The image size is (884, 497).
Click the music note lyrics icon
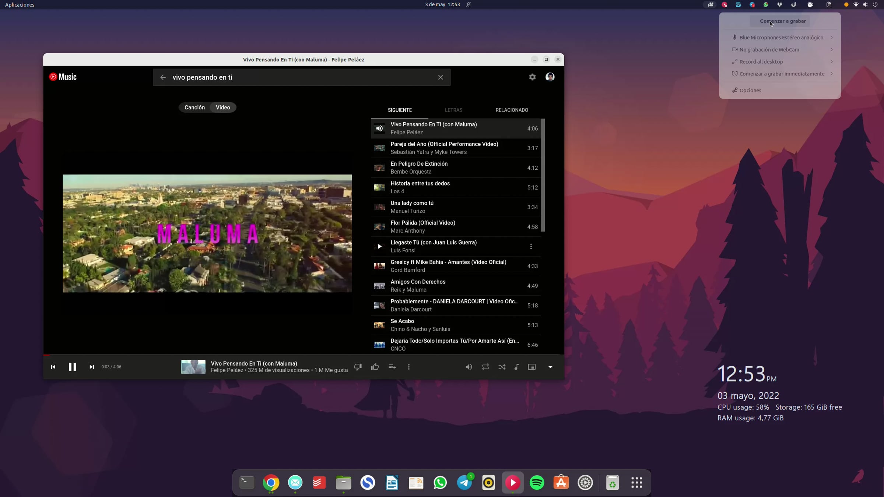coord(516,367)
